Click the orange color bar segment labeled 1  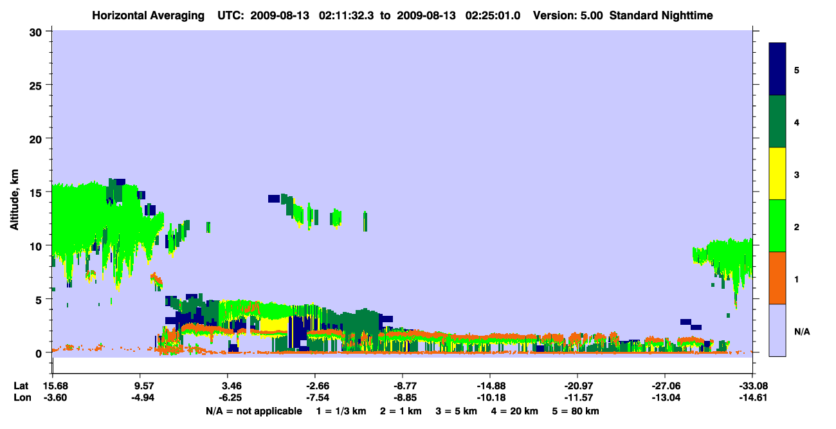777,278
